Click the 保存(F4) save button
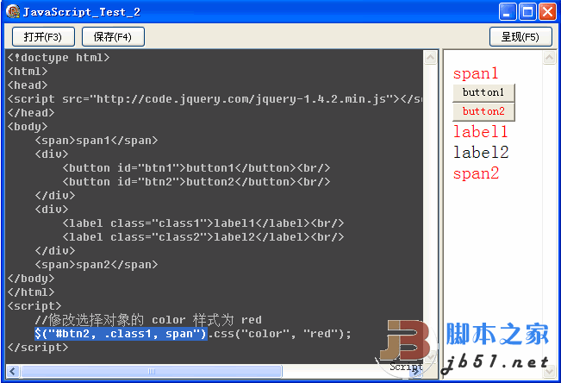561x383 pixels. pos(113,36)
